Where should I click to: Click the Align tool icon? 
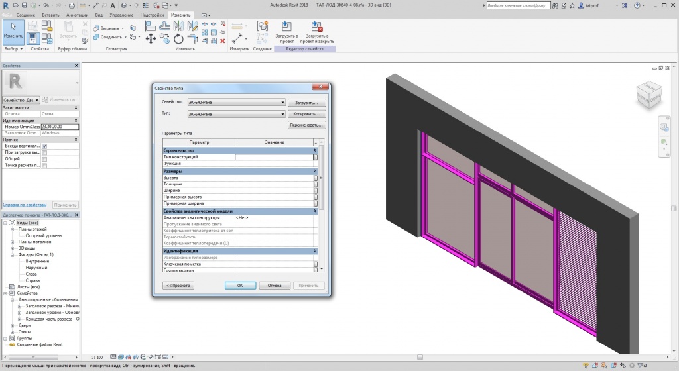click(x=150, y=26)
